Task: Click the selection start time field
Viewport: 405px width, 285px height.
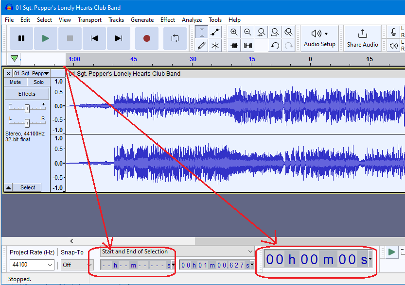Action: coord(136,265)
